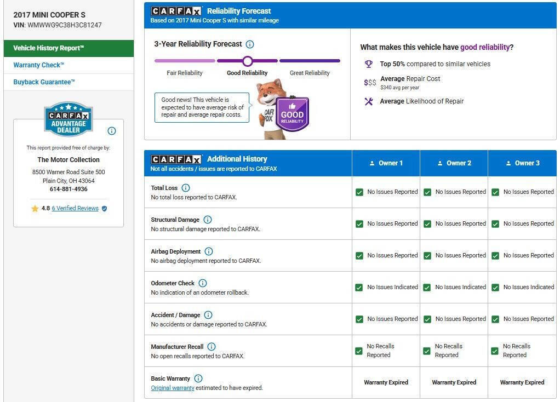Show Accident / Damage info icon details
Image resolution: width=560 pixels, height=402 pixels.
[208, 315]
